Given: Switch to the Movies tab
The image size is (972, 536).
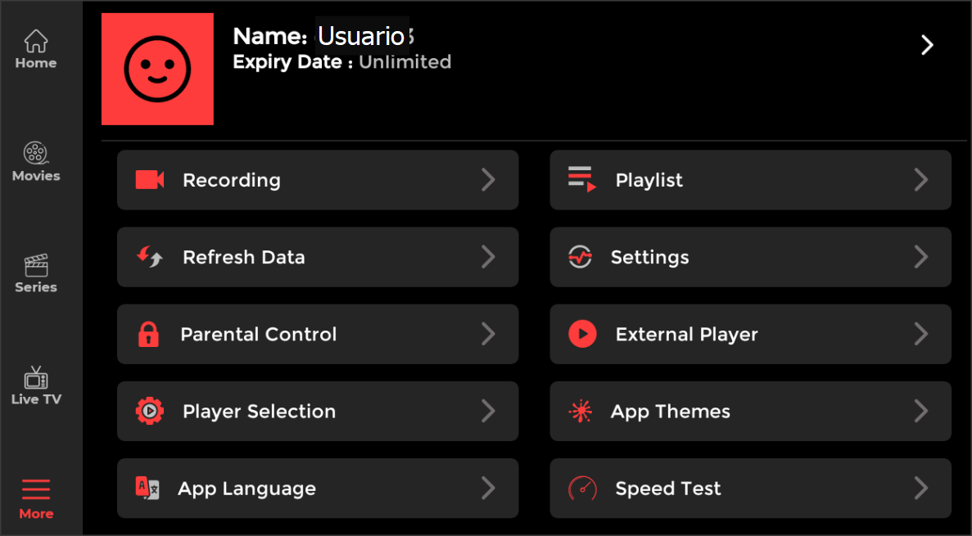Looking at the screenshot, I should [x=36, y=161].
